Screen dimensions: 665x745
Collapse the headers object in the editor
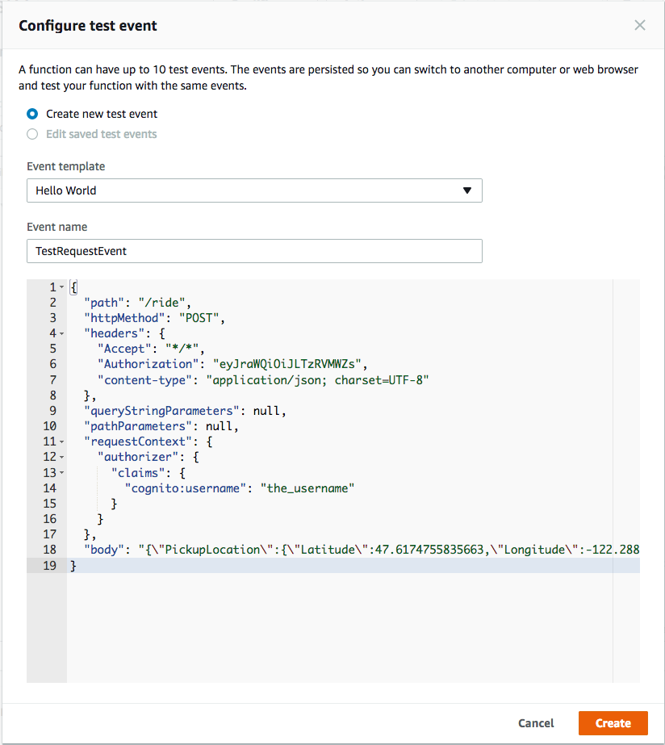pos(60,333)
